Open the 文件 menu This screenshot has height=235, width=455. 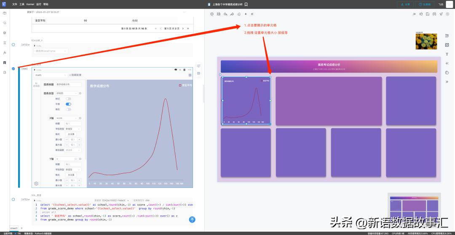tap(15, 4)
